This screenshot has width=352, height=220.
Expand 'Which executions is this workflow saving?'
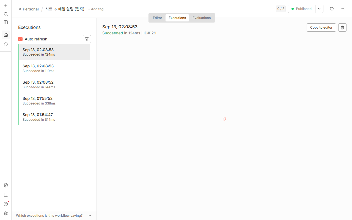(54, 216)
